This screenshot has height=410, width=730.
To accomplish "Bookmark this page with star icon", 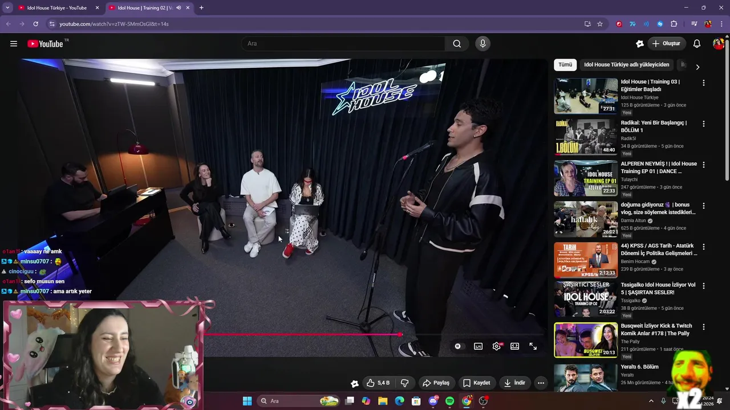I will 600,24.
